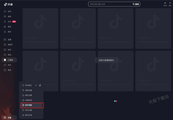
Task: Click the 抖音 logo in top-left
Action: [8, 4]
